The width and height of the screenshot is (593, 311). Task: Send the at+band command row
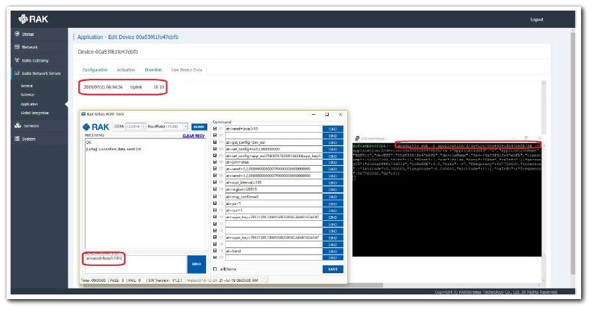(x=333, y=251)
